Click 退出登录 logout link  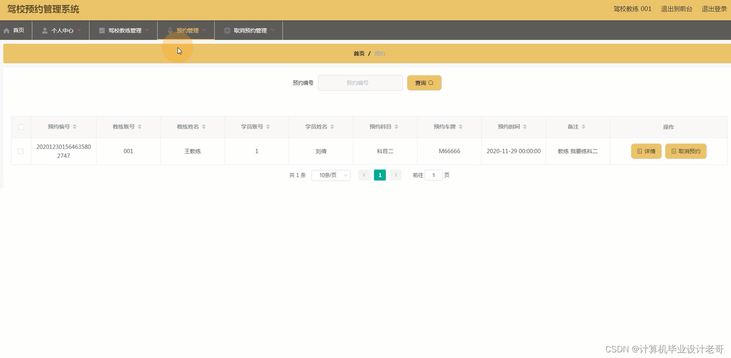[714, 9]
